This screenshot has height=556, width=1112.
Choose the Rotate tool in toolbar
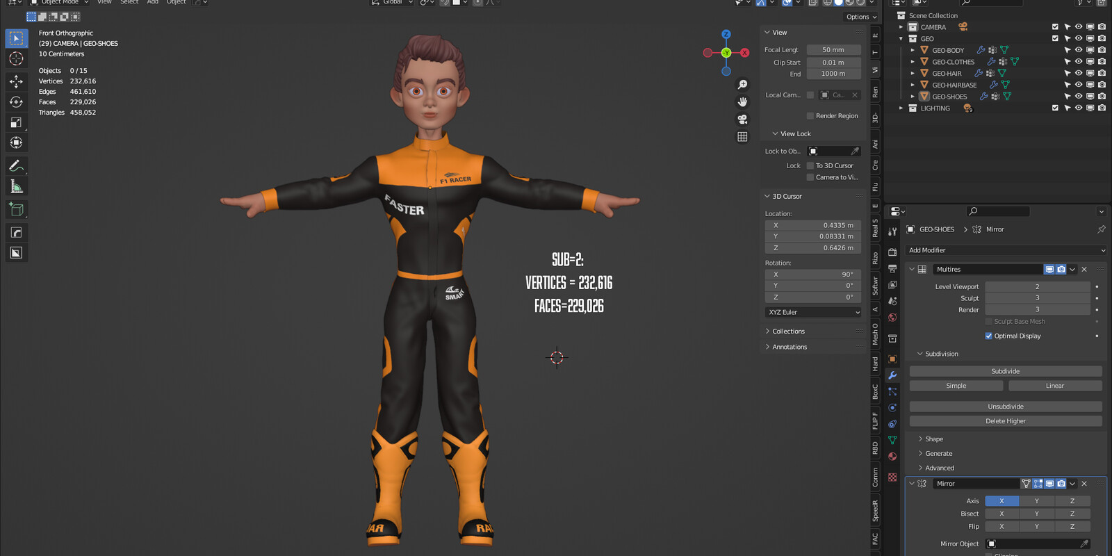[x=17, y=102]
